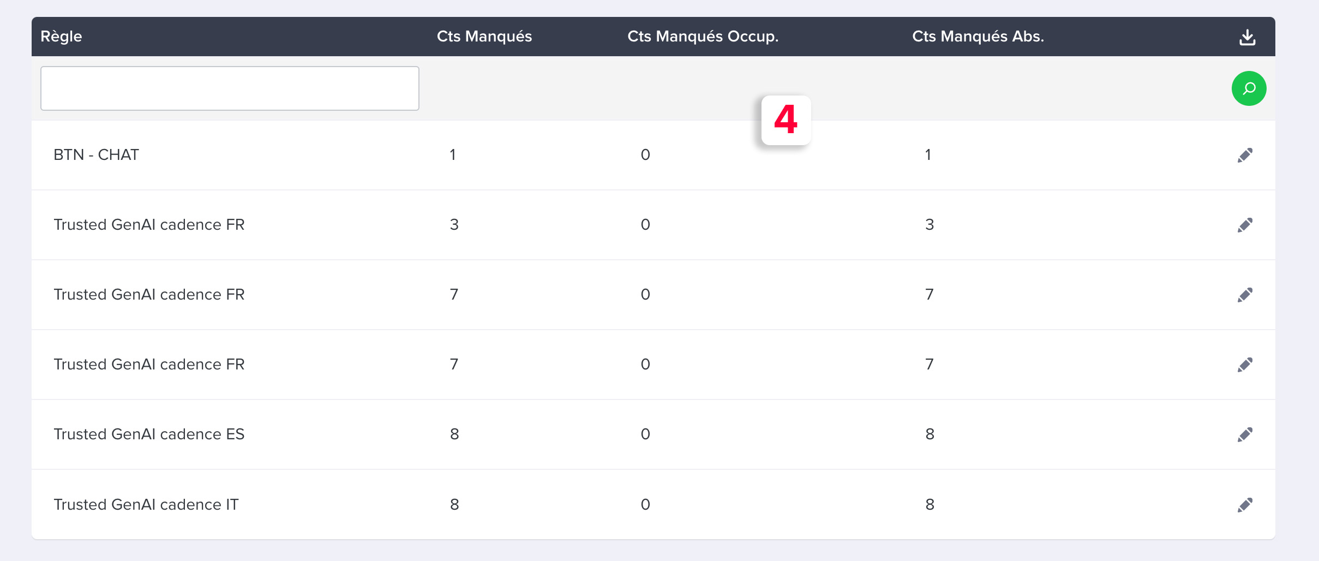
Task: Edit third Trusted GenAI cadence FR row
Action: point(1245,365)
